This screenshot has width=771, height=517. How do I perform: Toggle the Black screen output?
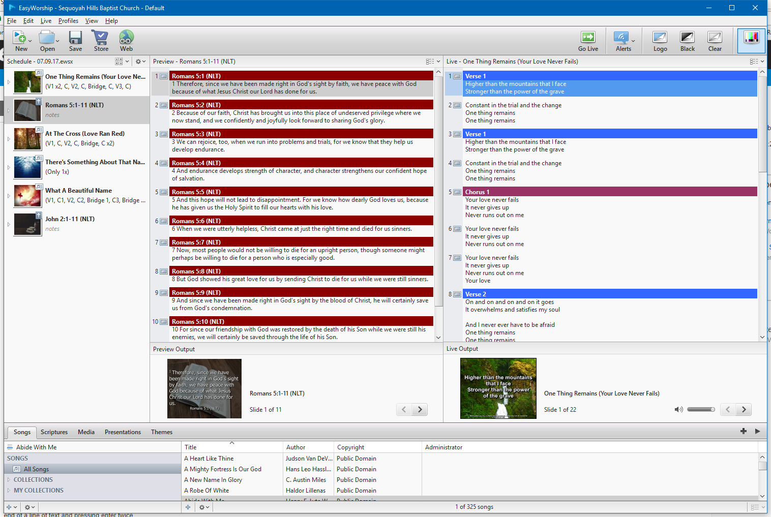click(688, 41)
